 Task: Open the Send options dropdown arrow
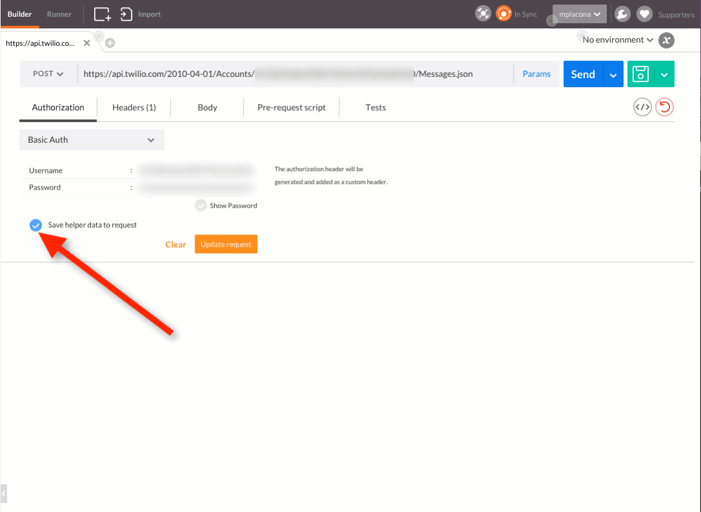(x=613, y=75)
